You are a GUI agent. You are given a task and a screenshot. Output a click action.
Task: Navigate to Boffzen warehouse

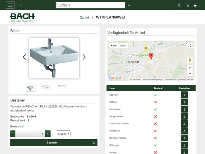[x=184, y=102]
